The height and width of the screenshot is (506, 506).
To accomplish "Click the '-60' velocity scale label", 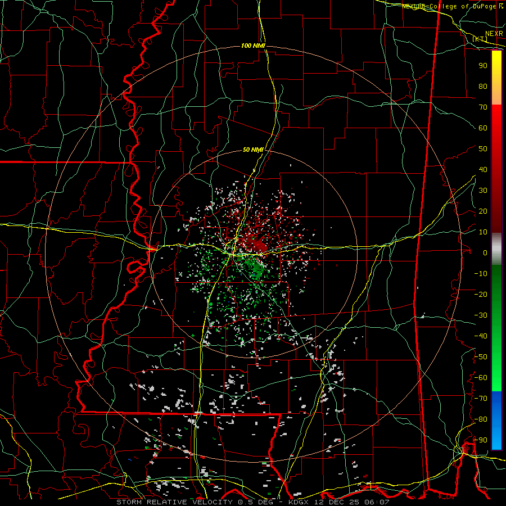I will click(481, 378).
